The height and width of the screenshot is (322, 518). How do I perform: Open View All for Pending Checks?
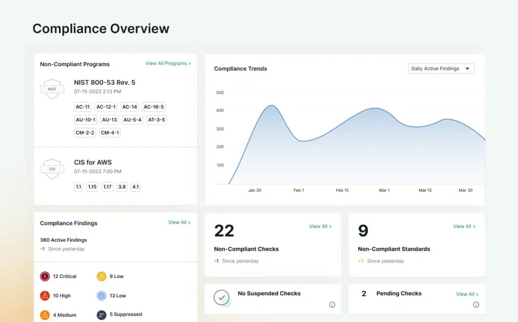tap(467, 294)
